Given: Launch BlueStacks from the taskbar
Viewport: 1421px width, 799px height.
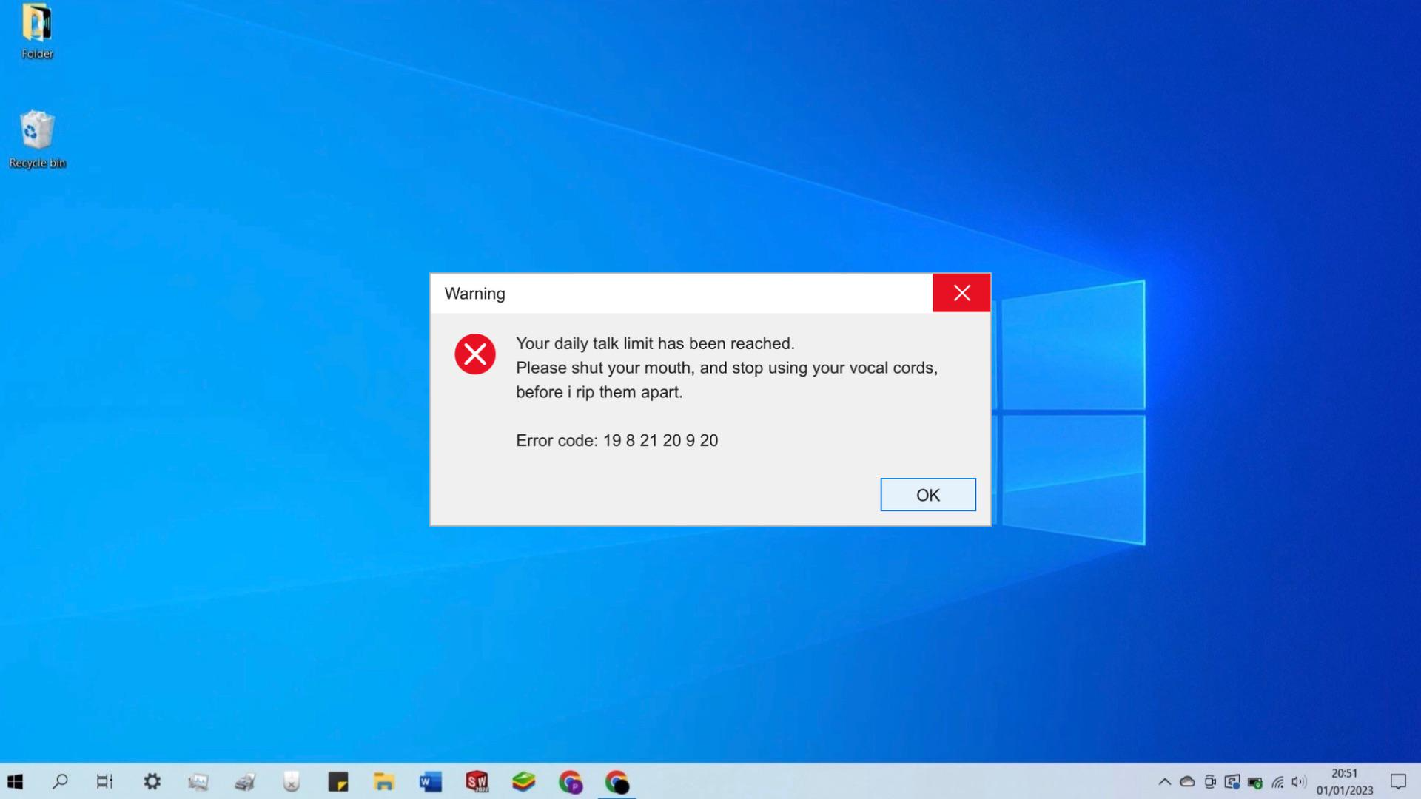Looking at the screenshot, I should point(523,781).
